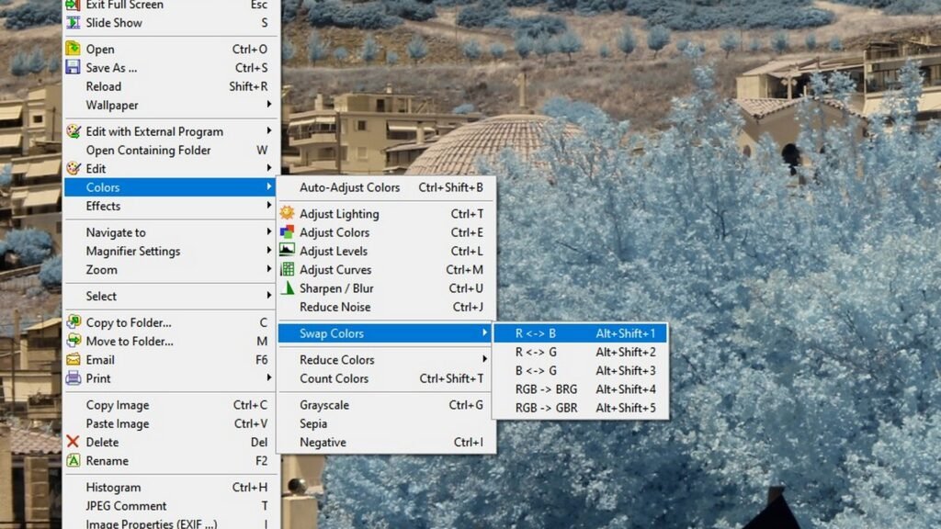This screenshot has height=529, width=941.
Task: Expand the Effects submenu arrow
Action: (x=269, y=205)
